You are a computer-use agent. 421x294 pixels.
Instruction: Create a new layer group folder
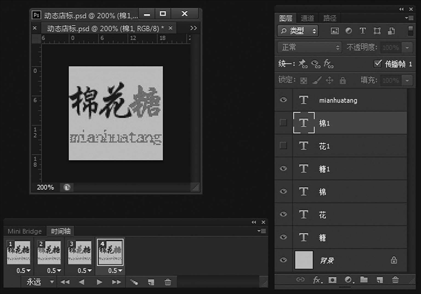pyautogui.click(x=364, y=280)
